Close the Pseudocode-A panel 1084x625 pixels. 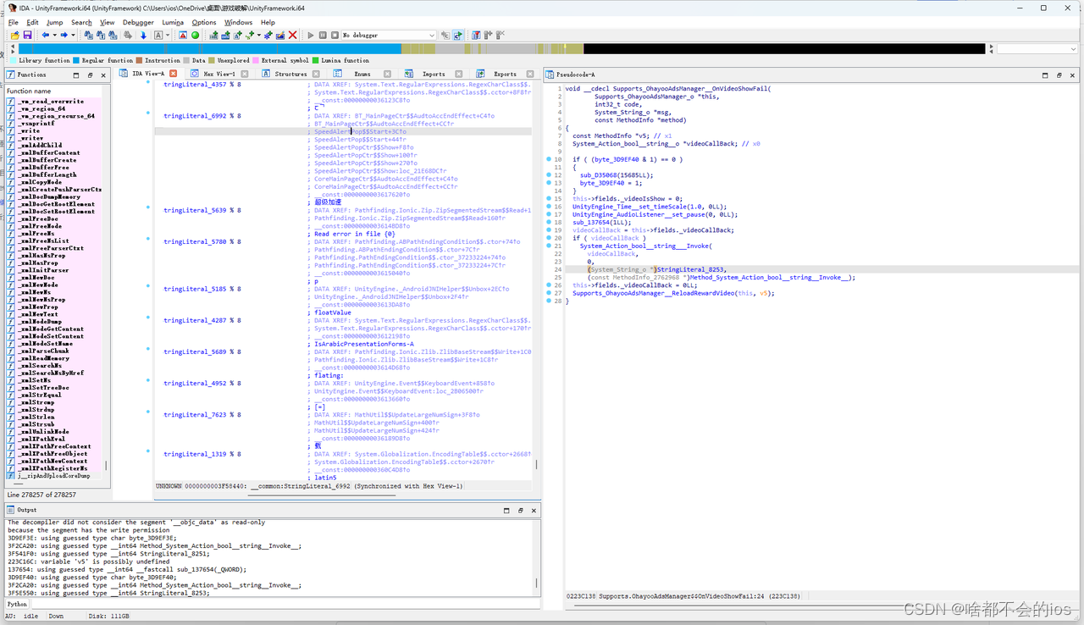[x=1072, y=75]
